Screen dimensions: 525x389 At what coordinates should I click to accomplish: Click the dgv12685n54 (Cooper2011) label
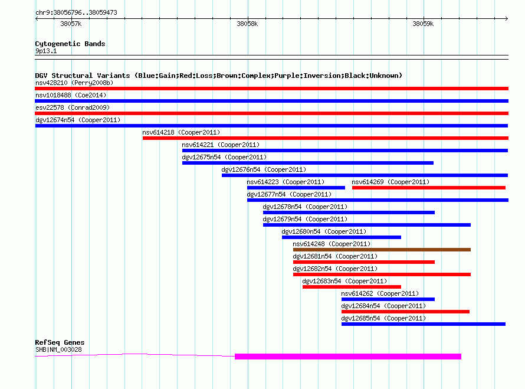(383, 318)
